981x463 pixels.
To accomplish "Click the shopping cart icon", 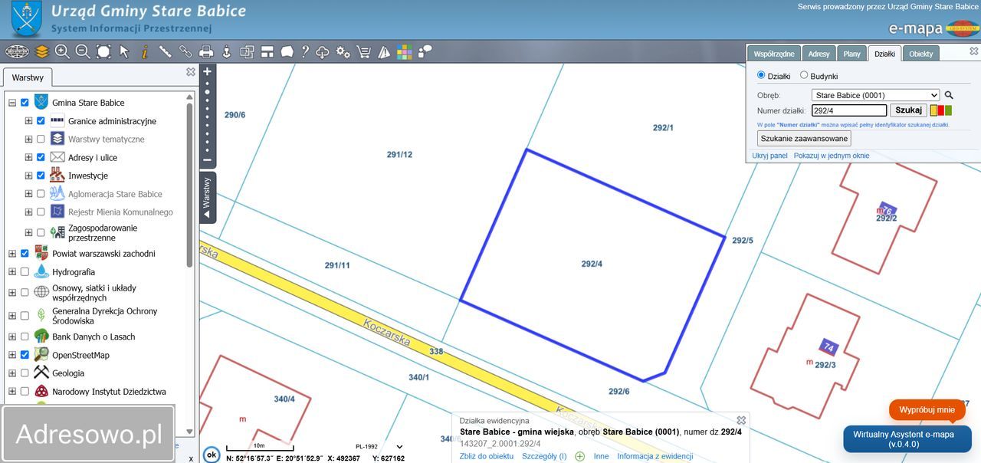I will point(363,51).
